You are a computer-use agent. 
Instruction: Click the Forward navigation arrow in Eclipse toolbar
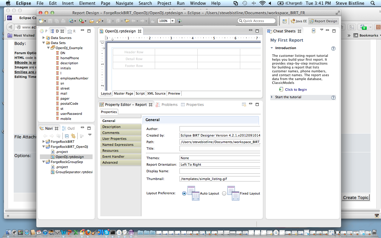click(x=142, y=21)
